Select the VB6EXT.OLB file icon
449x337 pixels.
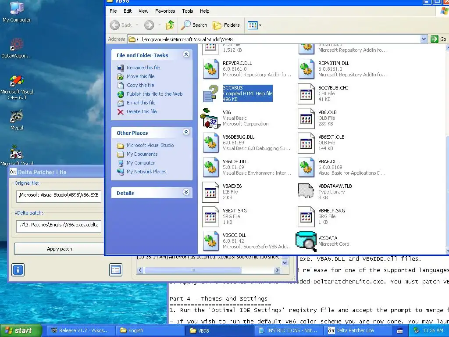[x=306, y=143]
